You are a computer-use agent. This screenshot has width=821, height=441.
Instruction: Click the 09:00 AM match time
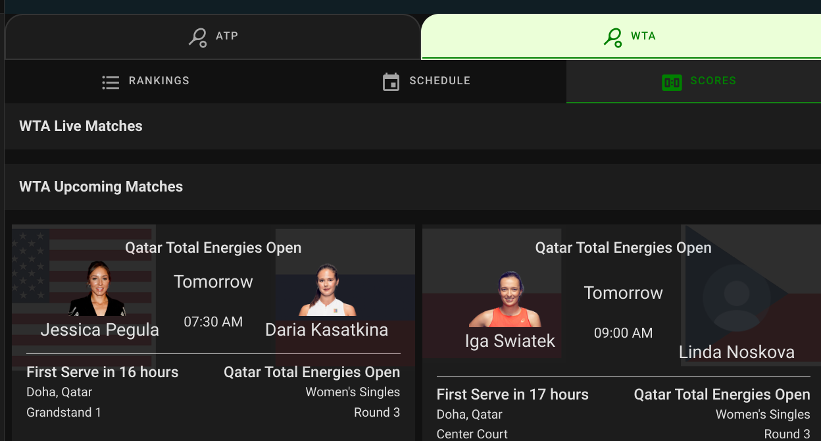tap(623, 333)
